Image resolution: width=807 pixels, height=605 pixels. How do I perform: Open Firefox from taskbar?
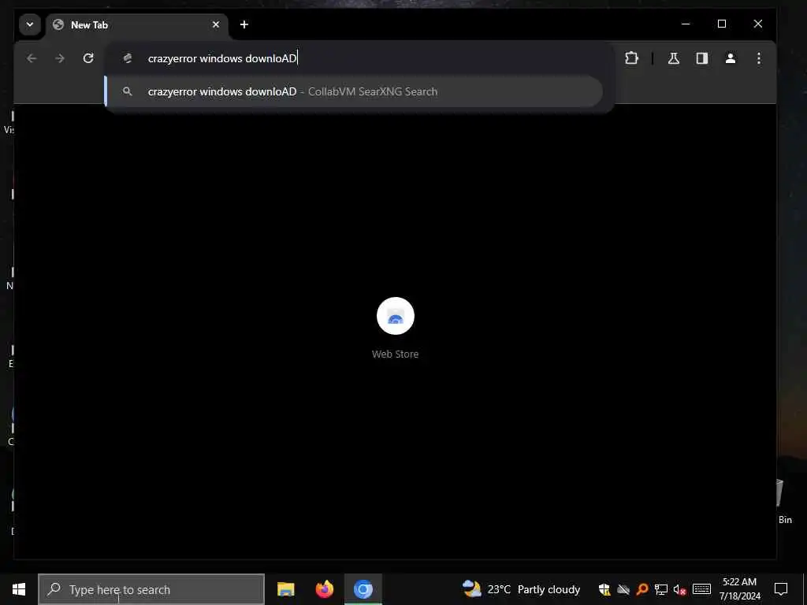(324, 589)
